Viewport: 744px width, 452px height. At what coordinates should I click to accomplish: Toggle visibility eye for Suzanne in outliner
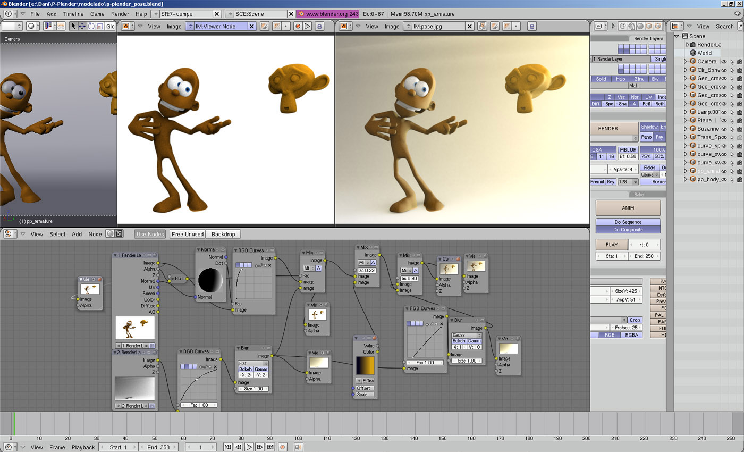[x=724, y=129]
